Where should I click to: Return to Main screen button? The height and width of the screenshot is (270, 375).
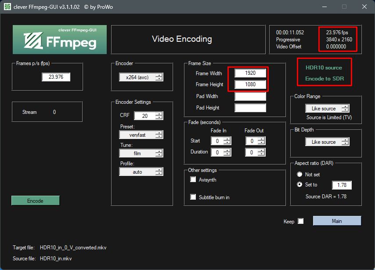337,221
